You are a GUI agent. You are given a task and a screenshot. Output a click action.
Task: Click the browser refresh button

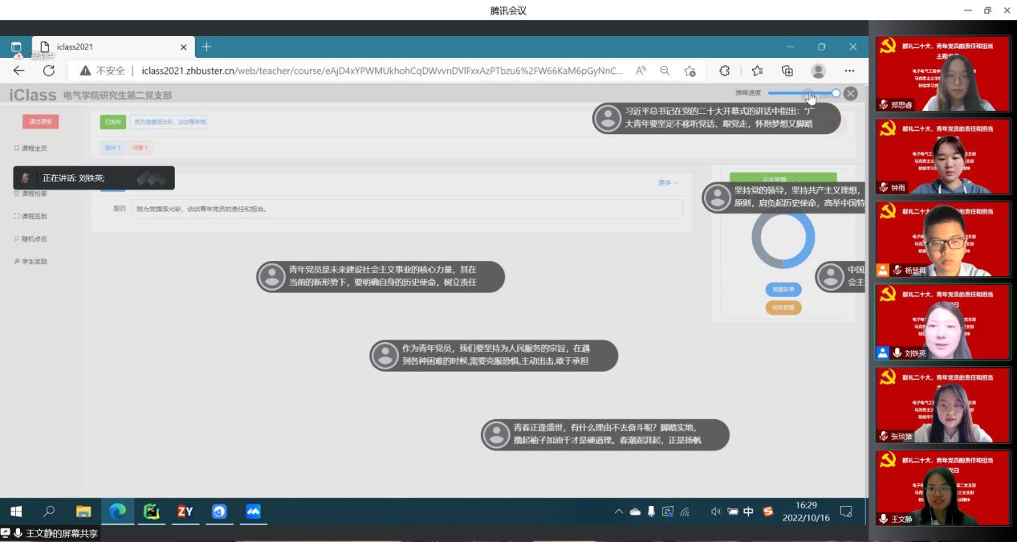click(49, 71)
